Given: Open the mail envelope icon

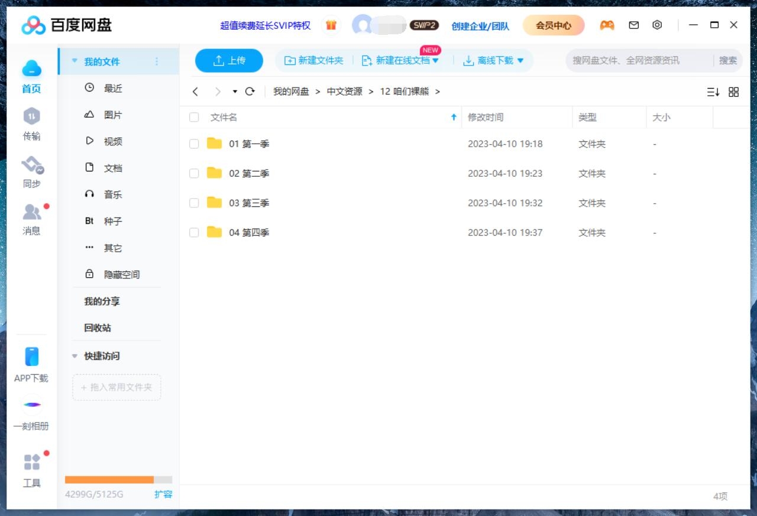Looking at the screenshot, I should (634, 25).
